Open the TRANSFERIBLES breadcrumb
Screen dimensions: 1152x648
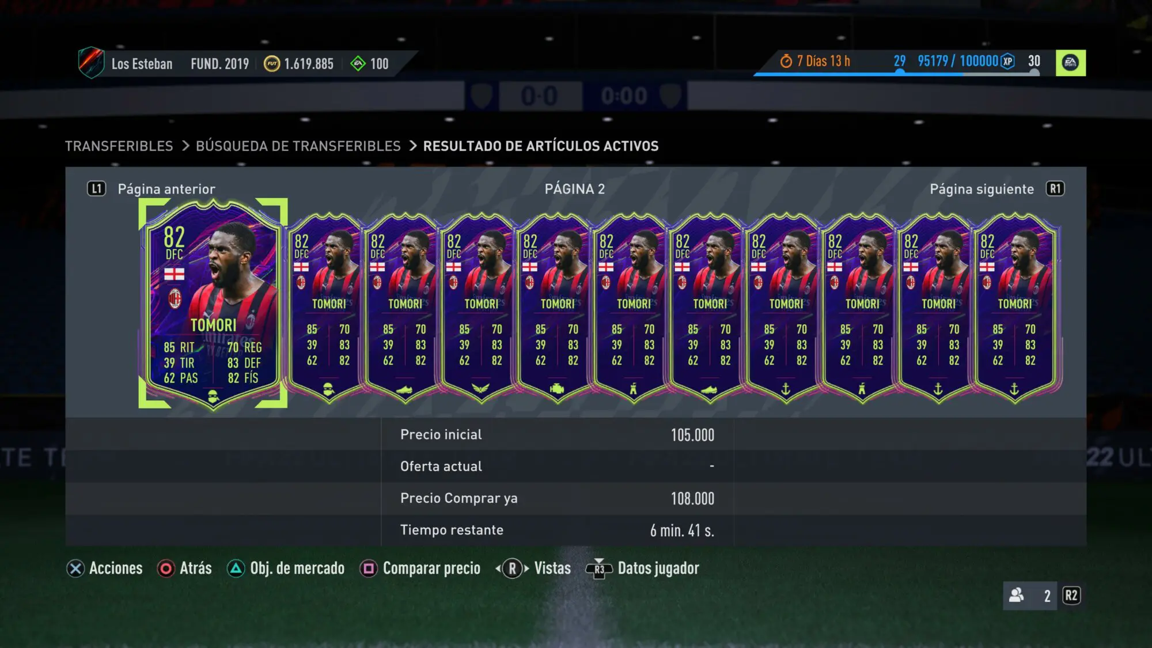119,146
